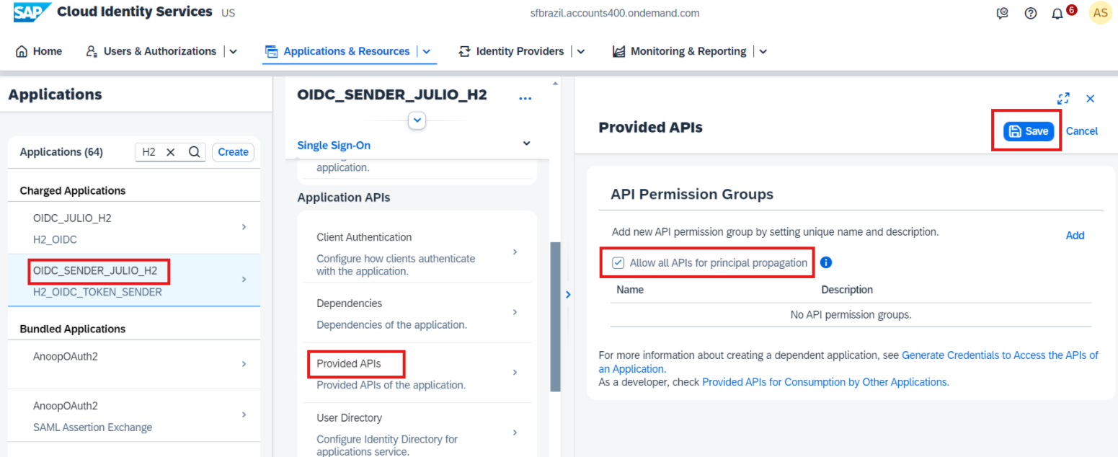Screen dimensions: 1118x457
Task: Click the H2_OIDC_TOKEN_SENDER subtitle text
Action: click(97, 292)
